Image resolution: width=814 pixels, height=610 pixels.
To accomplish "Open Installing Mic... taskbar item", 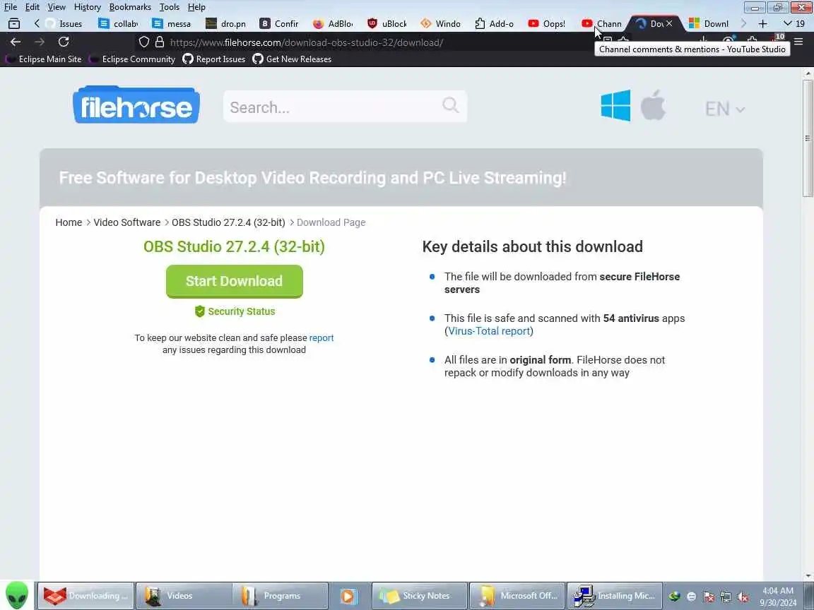I will 614,595.
